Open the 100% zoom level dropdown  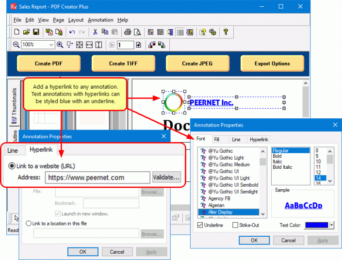pos(51,45)
